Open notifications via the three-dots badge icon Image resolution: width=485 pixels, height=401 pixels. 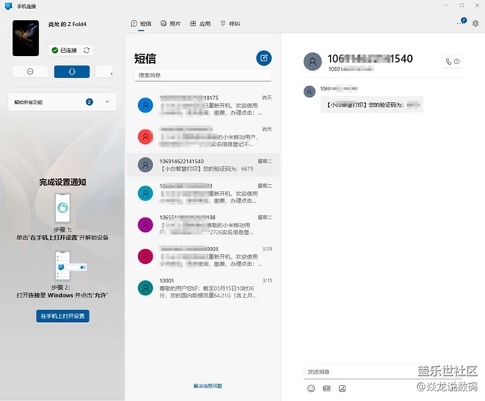click(x=461, y=23)
